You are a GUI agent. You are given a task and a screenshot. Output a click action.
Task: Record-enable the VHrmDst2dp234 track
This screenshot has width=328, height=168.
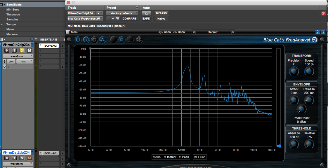click(x=7, y=158)
